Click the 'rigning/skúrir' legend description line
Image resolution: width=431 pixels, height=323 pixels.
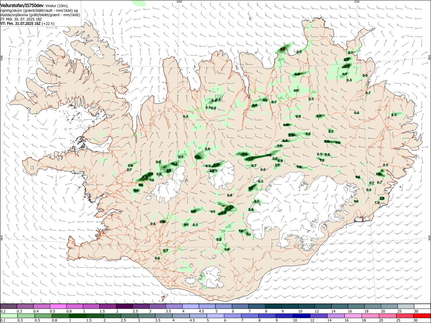[39, 10]
